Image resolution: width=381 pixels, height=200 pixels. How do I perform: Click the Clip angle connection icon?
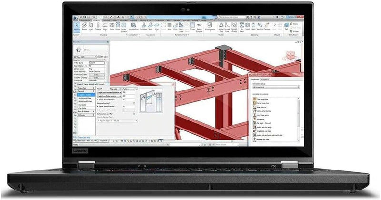point(254,123)
